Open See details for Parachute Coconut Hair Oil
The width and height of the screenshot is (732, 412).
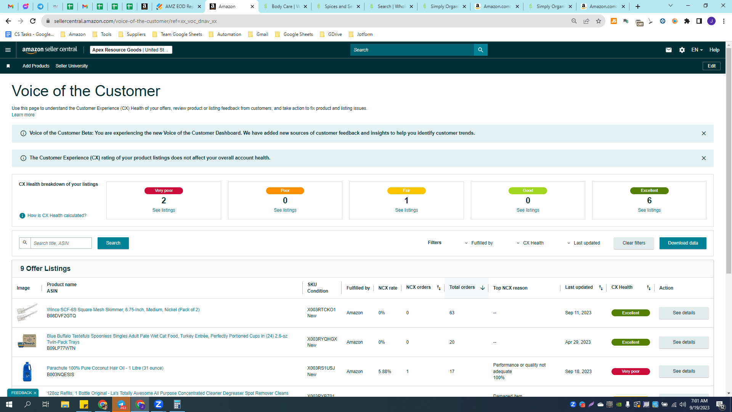(684, 371)
